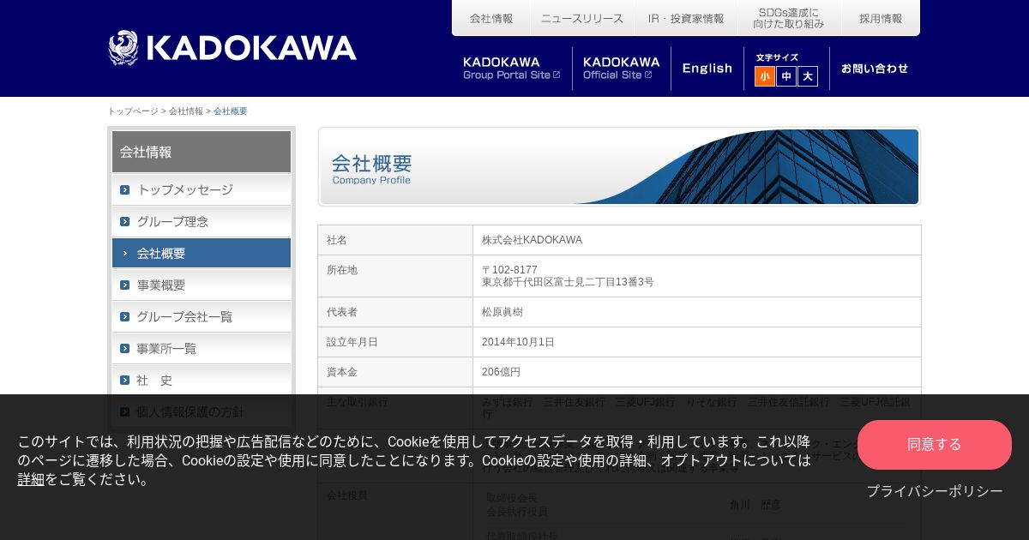The image size is (1029, 540).
Task: Select 会社概要 in the sidebar
Action: click(x=202, y=253)
